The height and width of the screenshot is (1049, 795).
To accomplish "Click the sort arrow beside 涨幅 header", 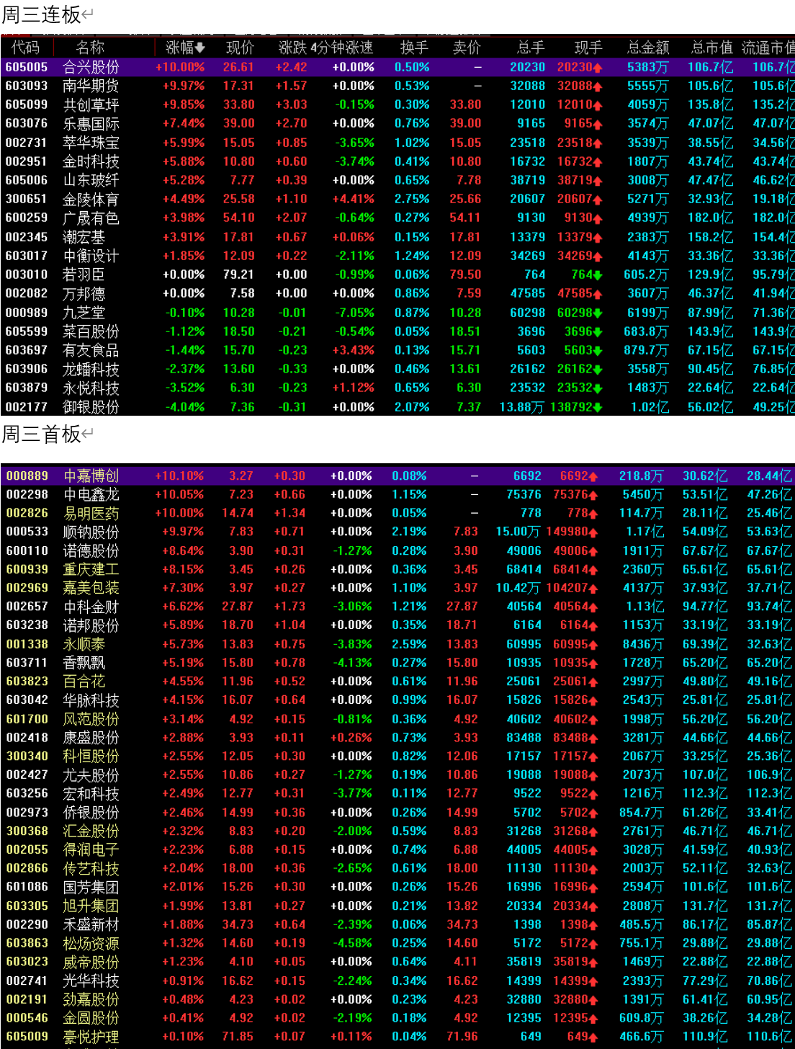I will tap(200, 48).
